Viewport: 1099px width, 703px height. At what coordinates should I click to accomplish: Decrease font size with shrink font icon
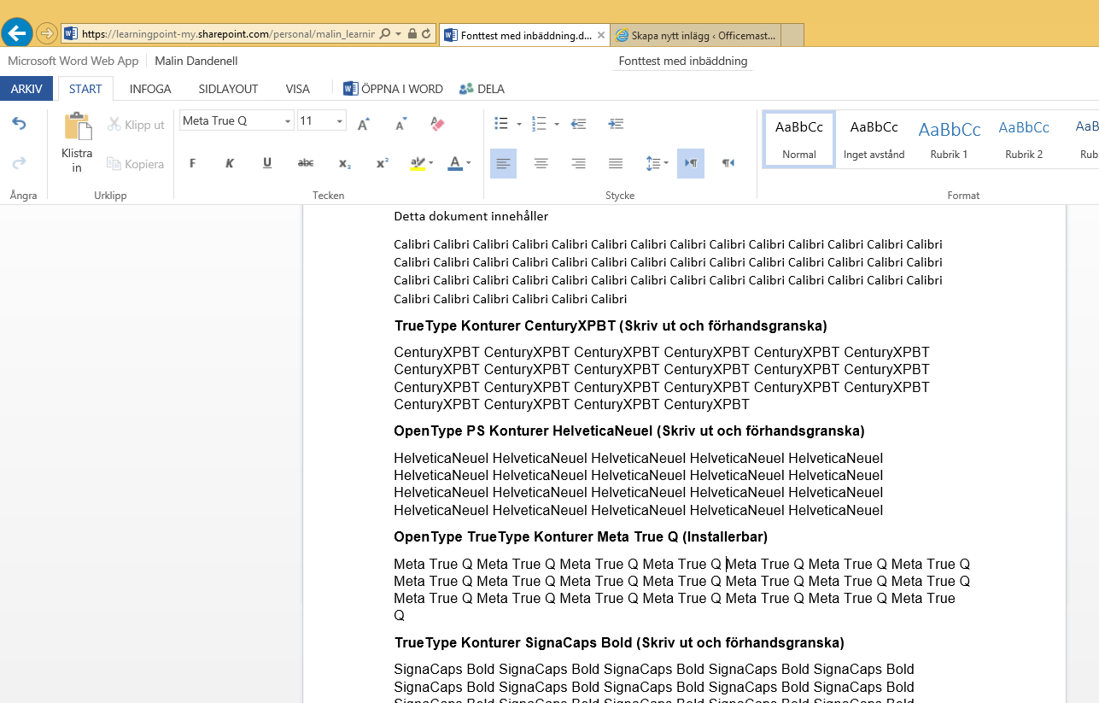[400, 124]
